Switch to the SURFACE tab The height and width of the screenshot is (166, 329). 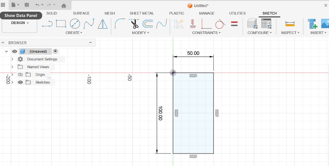coord(81,13)
